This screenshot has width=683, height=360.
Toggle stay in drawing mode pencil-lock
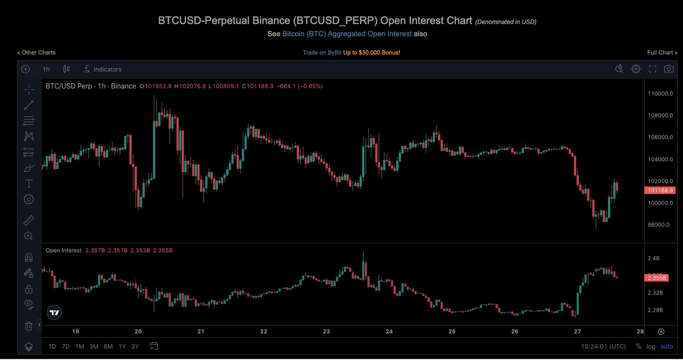click(29, 273)
